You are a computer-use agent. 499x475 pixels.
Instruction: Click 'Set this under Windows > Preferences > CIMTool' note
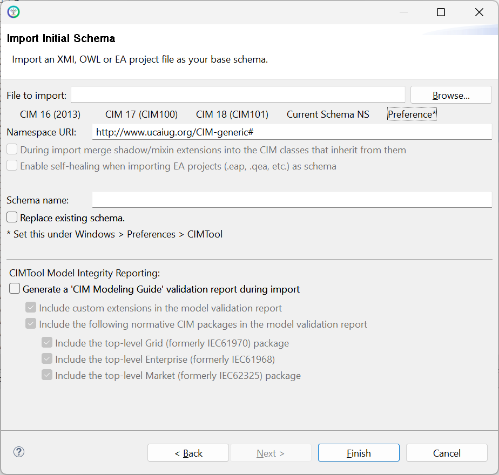pos(114,234)
